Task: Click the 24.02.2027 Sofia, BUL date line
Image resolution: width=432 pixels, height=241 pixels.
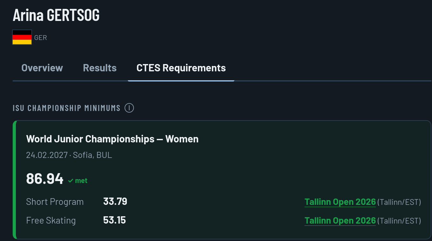Action: click(69, 155)
